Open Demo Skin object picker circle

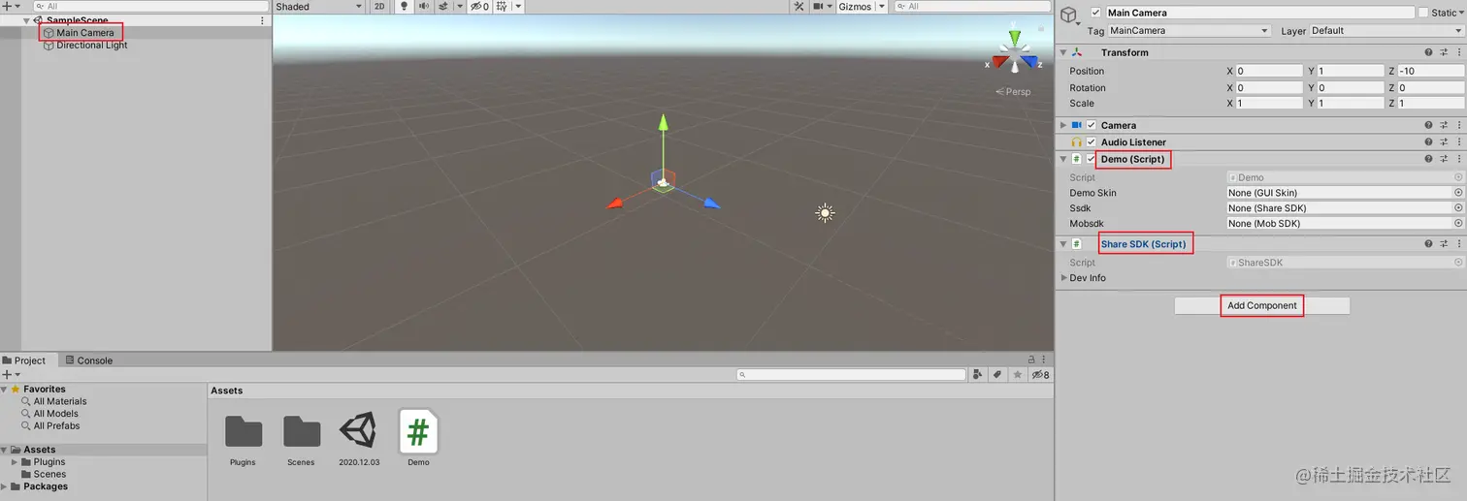point(1457,193)
